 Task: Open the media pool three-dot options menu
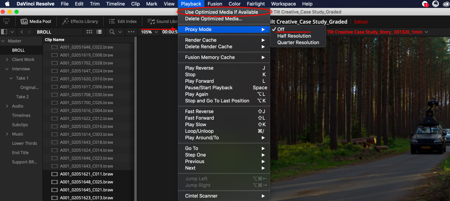pyautogui.click(x=131, y=32)
